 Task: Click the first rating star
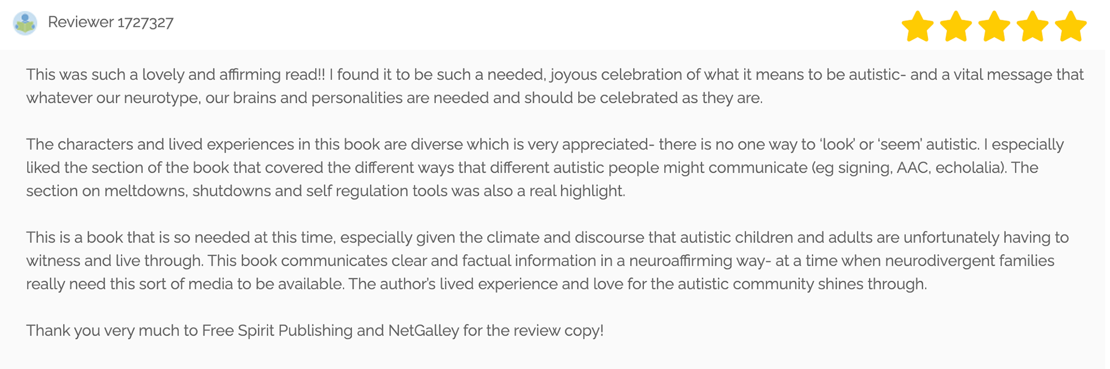(917, 27)
